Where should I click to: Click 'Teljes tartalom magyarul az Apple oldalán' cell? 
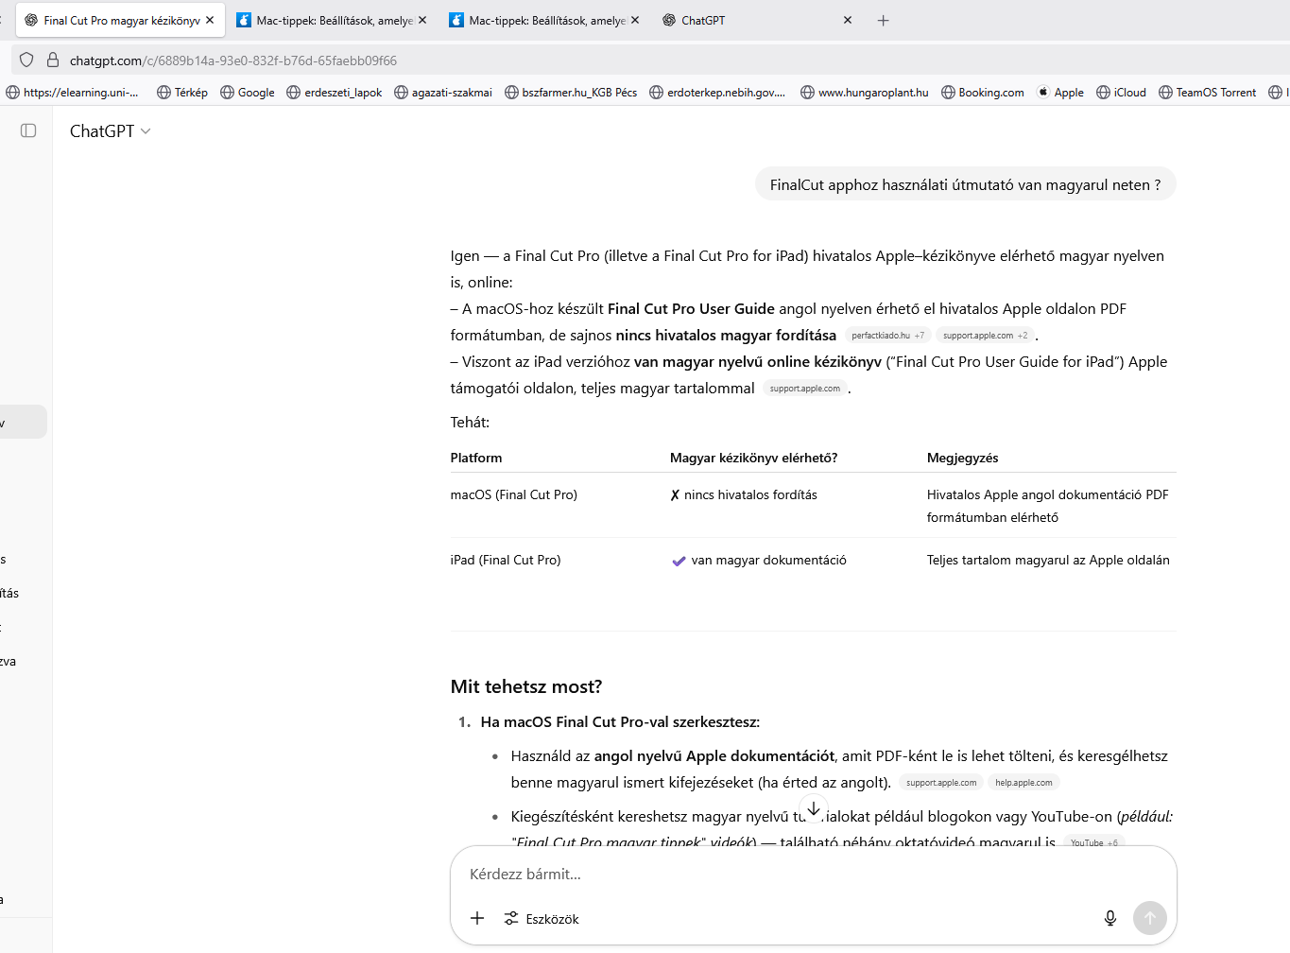tap(1048, 560)
